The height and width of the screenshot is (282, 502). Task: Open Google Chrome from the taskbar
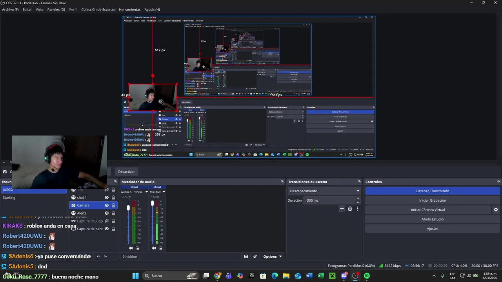pos(217,276)
